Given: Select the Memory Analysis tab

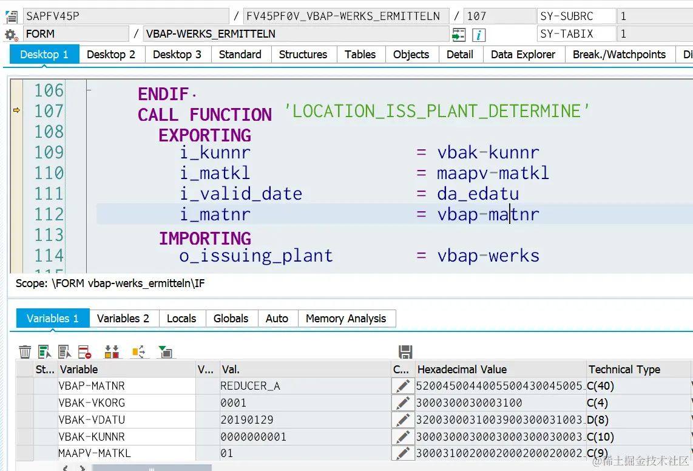Looking at the screenshot, I should point(346,319).
